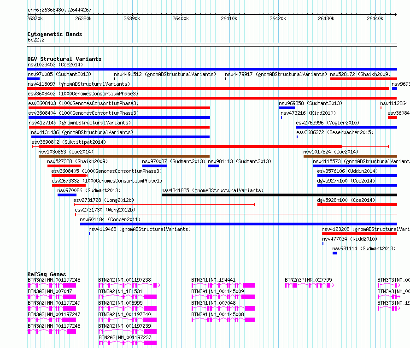Viewport: 410px width, 348px height.
Task: Click nsv601184 (Cooper2011) label
Action: pos(110,219)
